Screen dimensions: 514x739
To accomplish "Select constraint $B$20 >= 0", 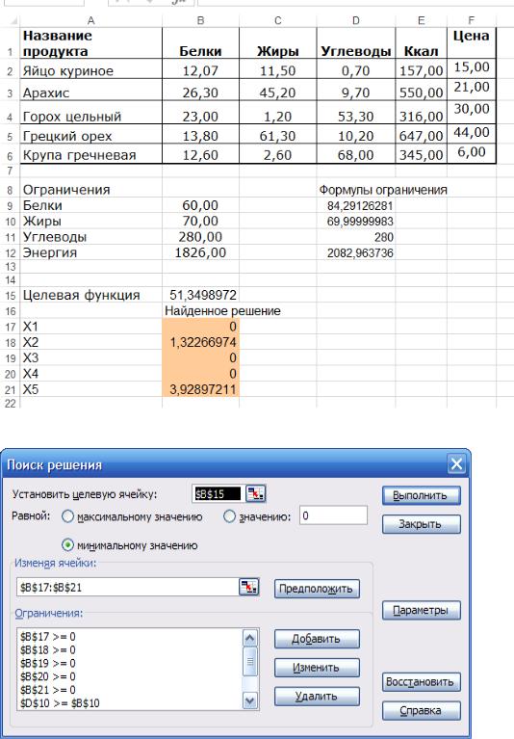I will 47,676.
